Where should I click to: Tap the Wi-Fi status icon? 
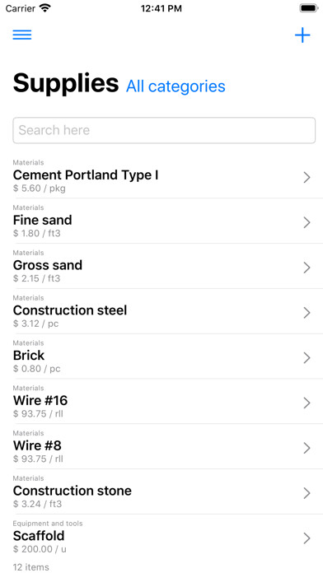tap(45, 8)
